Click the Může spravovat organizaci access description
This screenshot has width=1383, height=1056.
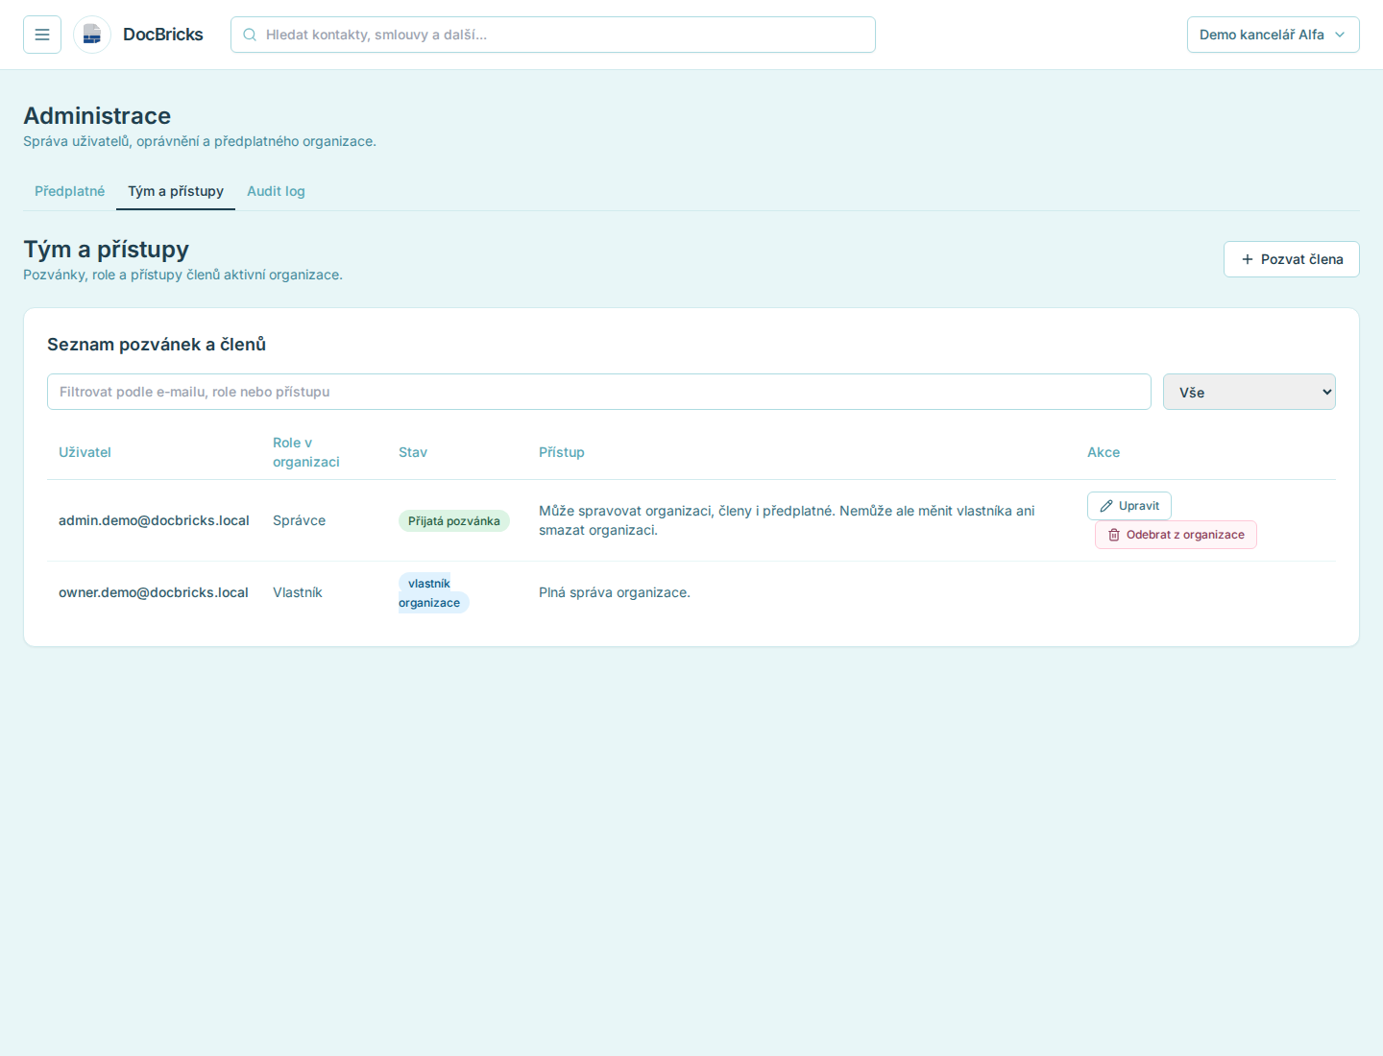[x=787, y=520]
